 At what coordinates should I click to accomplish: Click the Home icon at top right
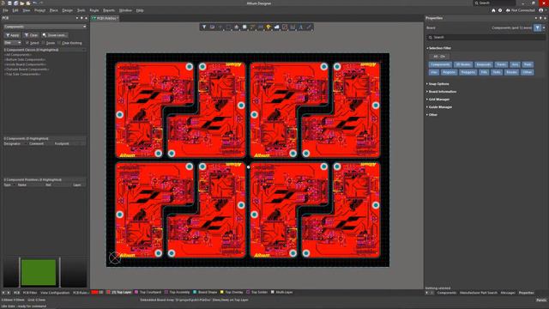coord(493,10)
